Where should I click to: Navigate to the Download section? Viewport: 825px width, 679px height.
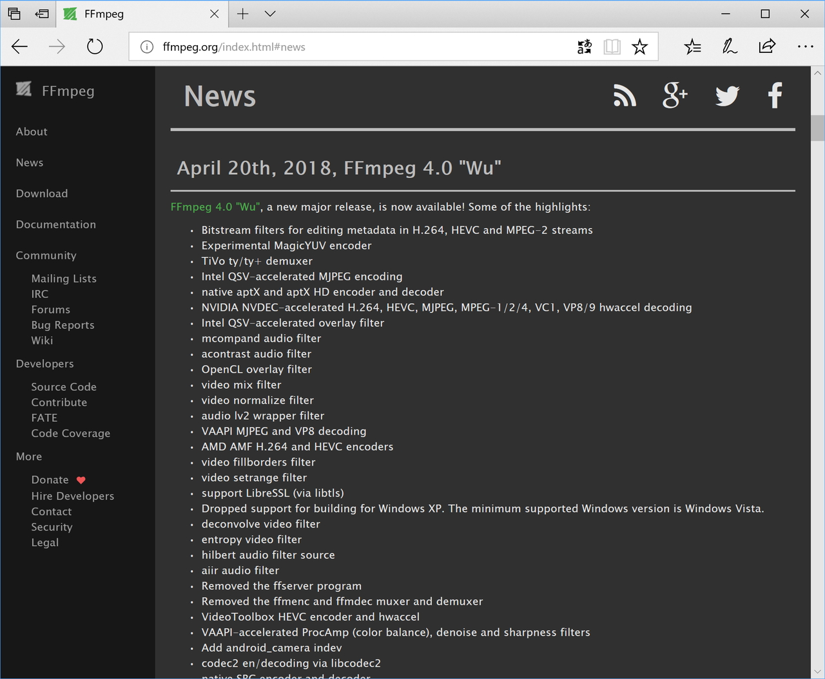pyautogui.click(x=41, y=193)
